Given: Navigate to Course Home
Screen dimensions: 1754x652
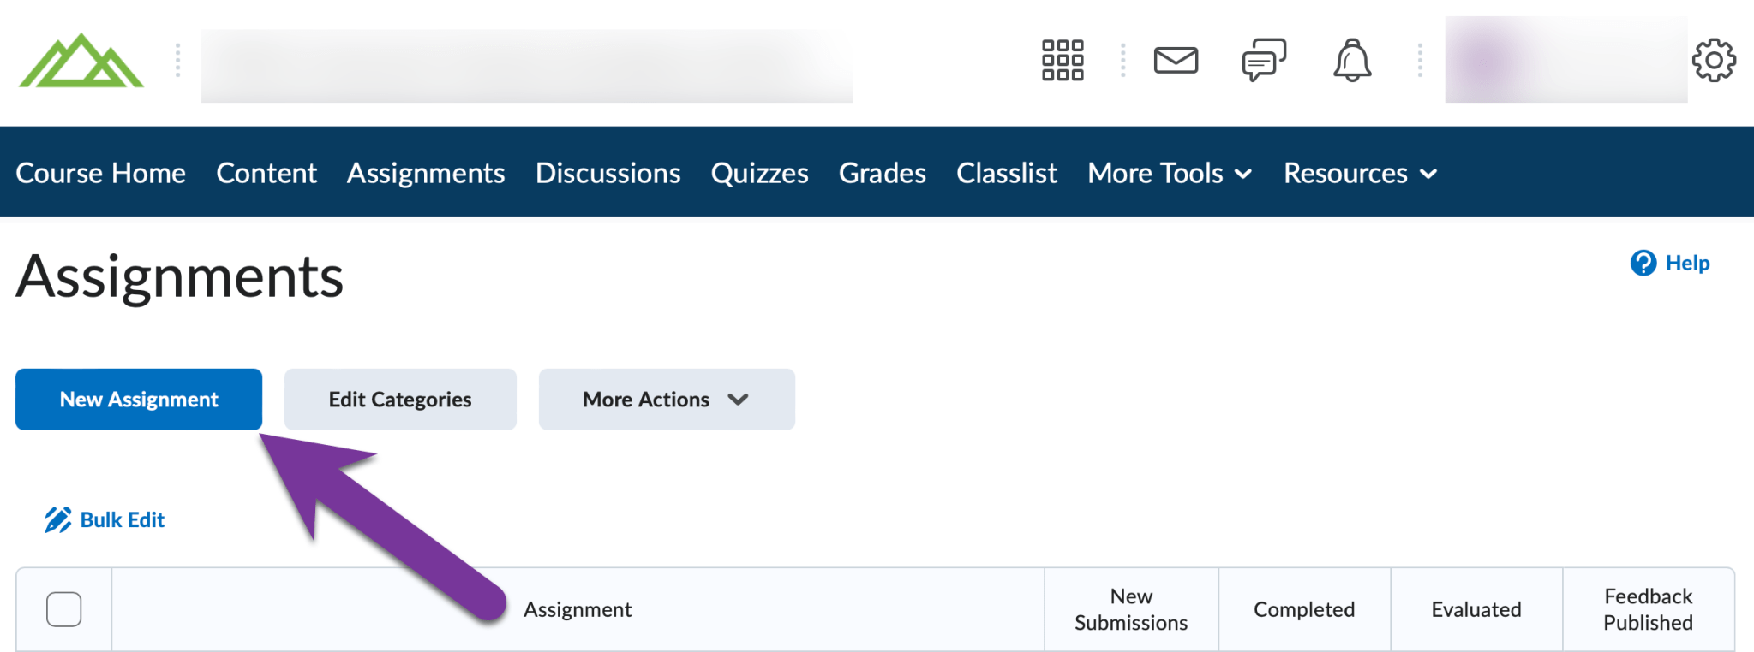Looking at the screenshot, I should pyautogui.click(x=100, y=173).
